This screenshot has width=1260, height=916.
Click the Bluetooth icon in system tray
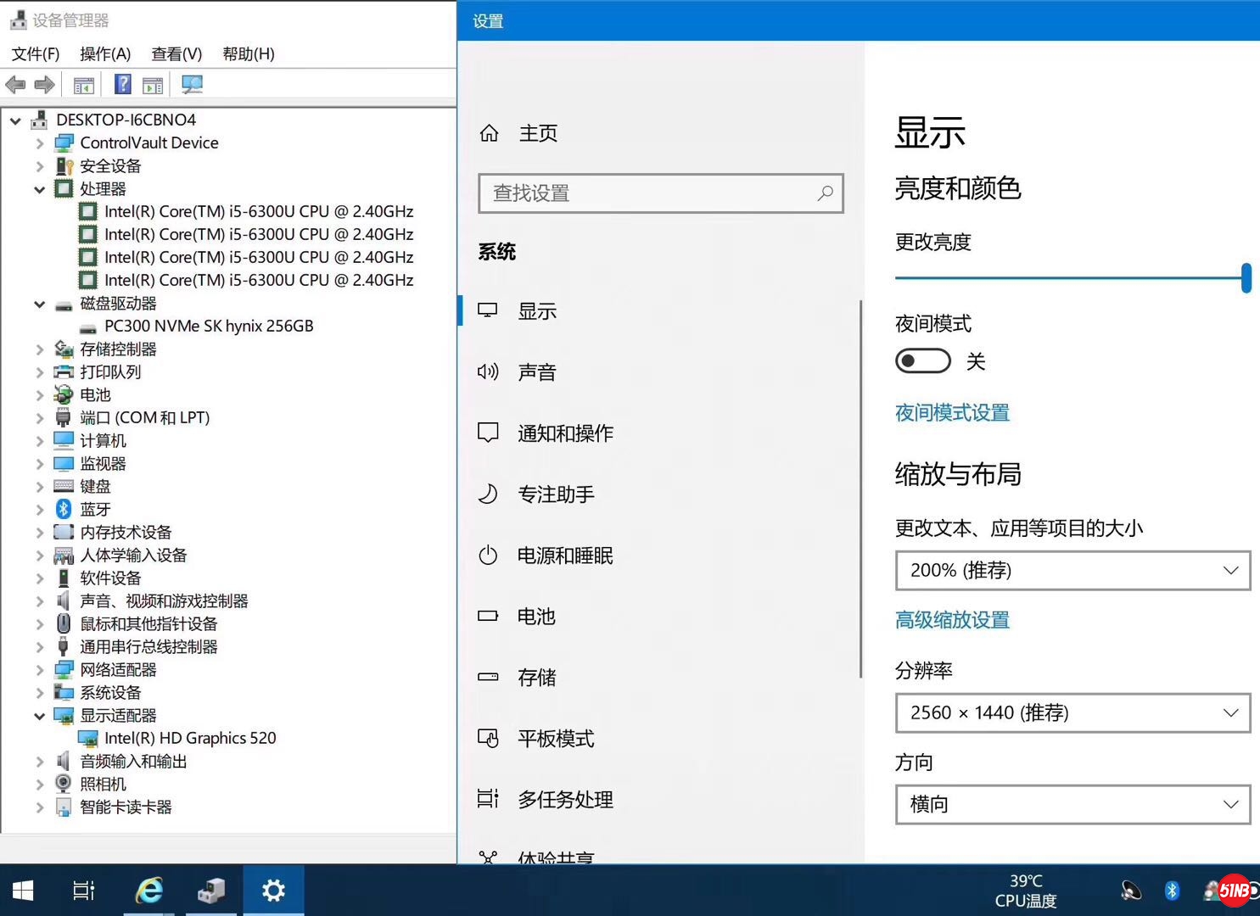1172,891
